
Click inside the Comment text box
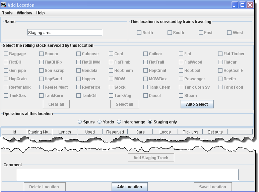point(127,175)
